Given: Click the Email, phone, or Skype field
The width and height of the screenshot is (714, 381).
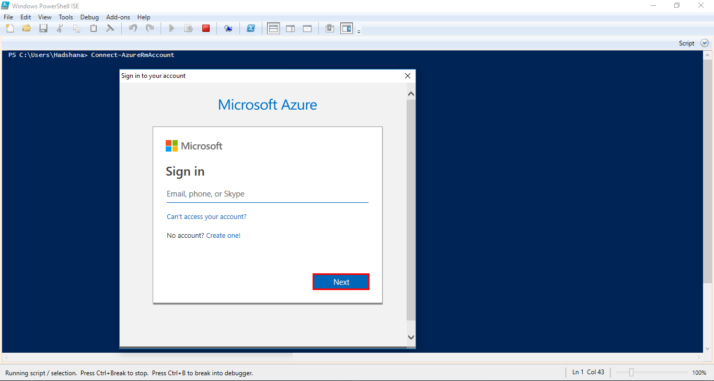Looking at the screenshot, I should tap(267, 194).
